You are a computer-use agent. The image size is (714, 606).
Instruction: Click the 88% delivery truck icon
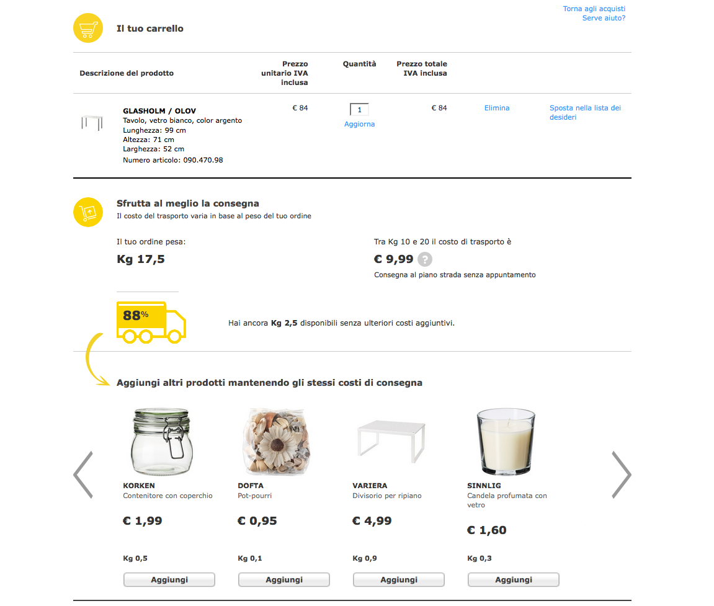[151, 322]
